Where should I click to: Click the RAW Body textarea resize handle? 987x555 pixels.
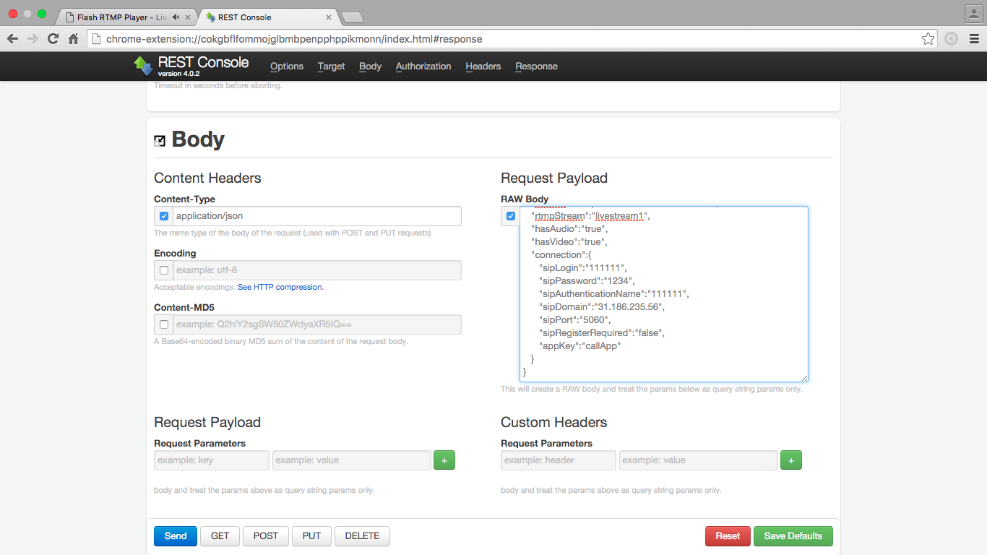[x=803, y=377]
